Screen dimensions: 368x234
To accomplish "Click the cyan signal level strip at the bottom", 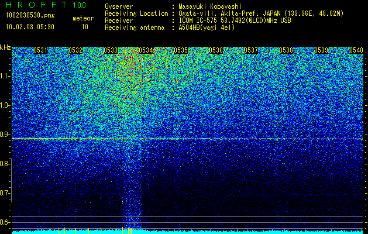I will [188, 232].
